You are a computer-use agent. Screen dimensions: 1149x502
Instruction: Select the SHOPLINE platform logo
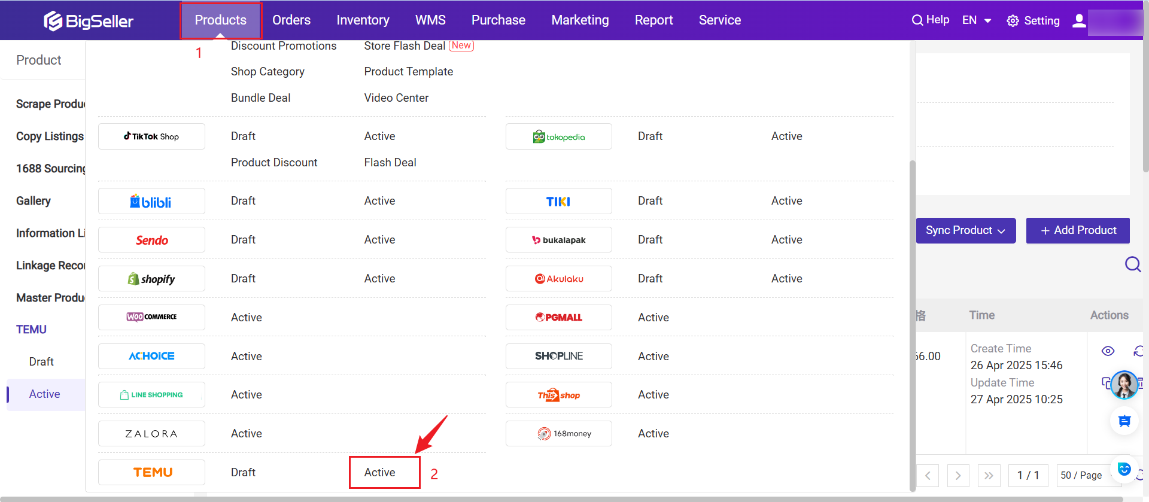(x=559, y=356)
